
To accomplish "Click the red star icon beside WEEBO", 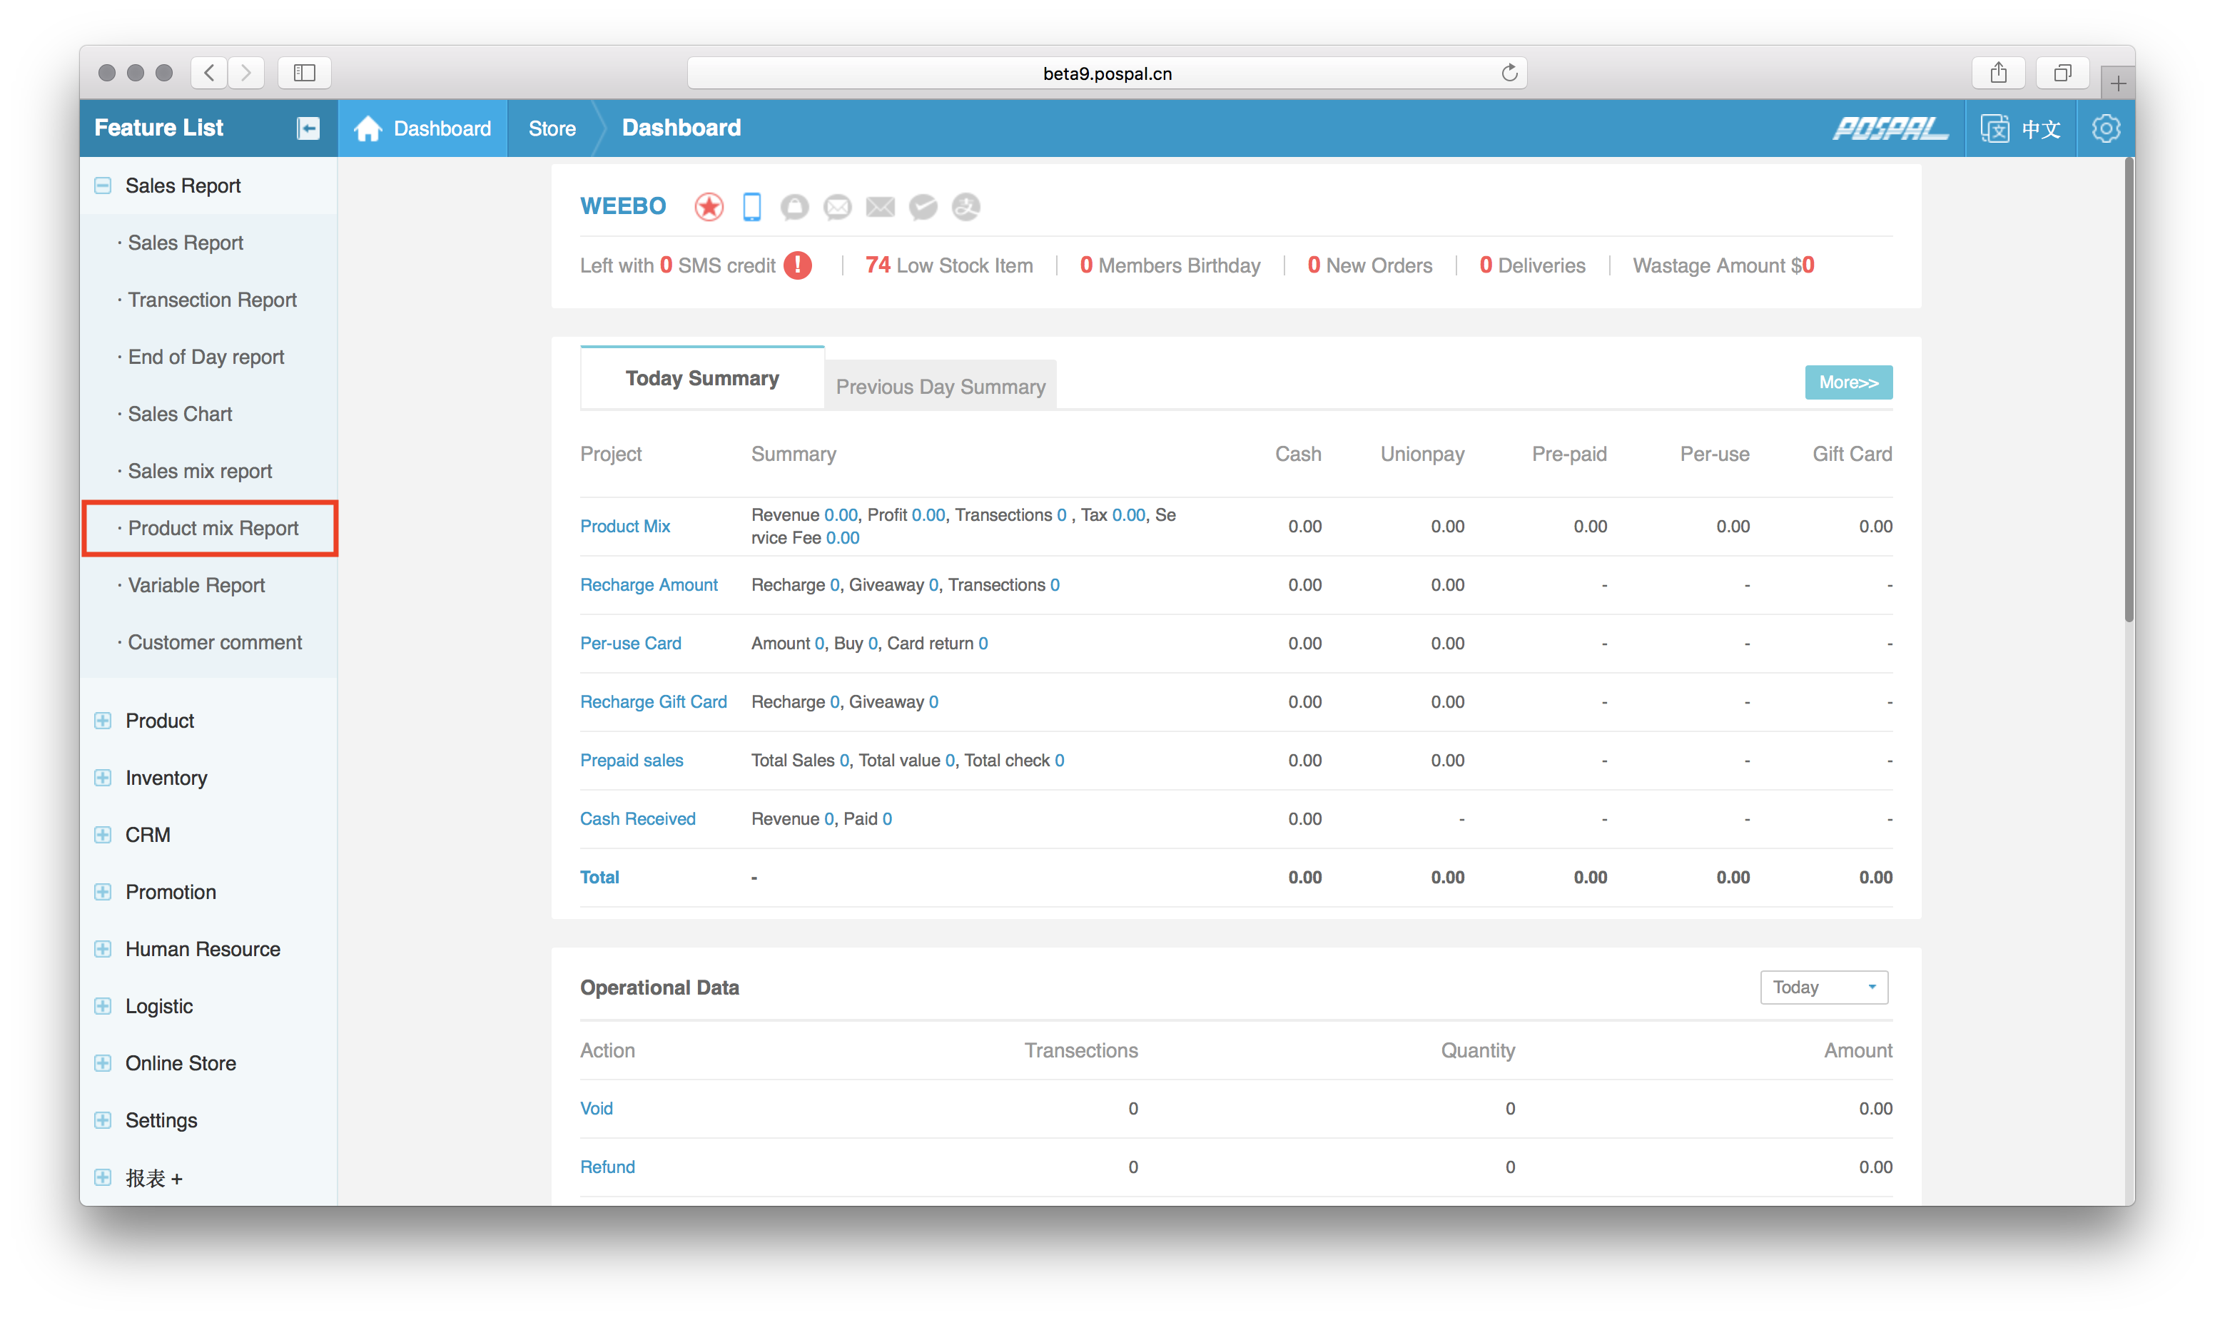I will pos(709,206).
